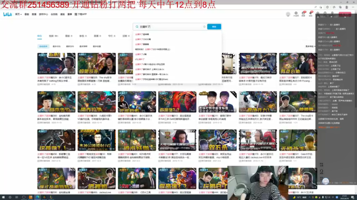Open Windows Task View
Viewport: 357px width, 200px height.
tap(17, 197)
